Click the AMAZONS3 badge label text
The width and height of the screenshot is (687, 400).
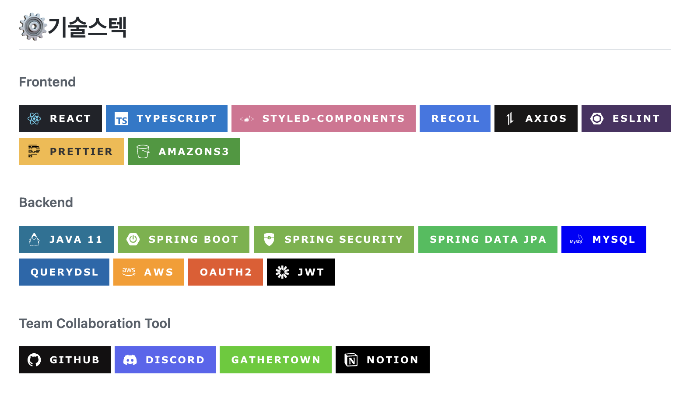pyautogui.click(x=194, y=152)
